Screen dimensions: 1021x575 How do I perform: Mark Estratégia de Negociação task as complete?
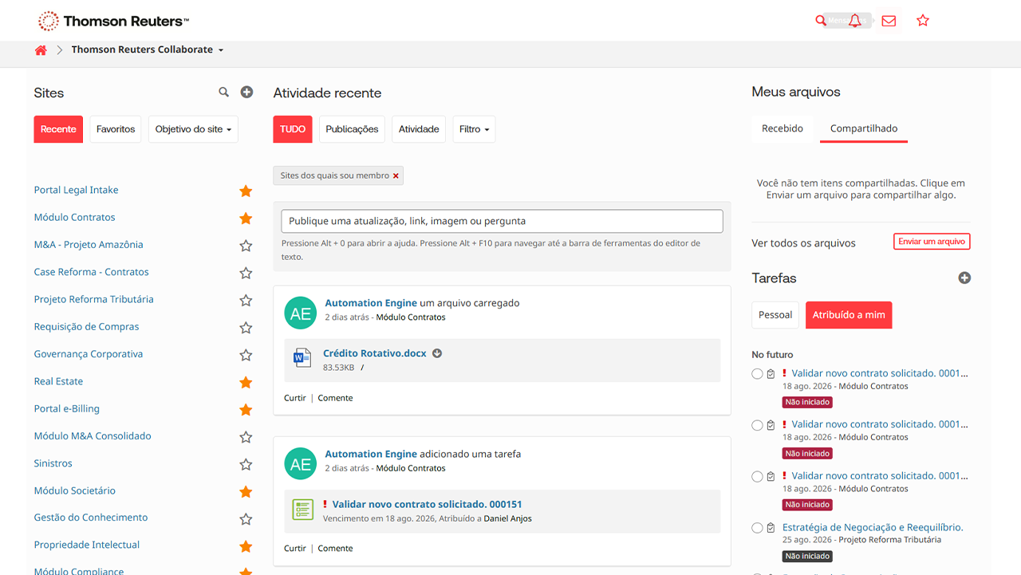757,528
